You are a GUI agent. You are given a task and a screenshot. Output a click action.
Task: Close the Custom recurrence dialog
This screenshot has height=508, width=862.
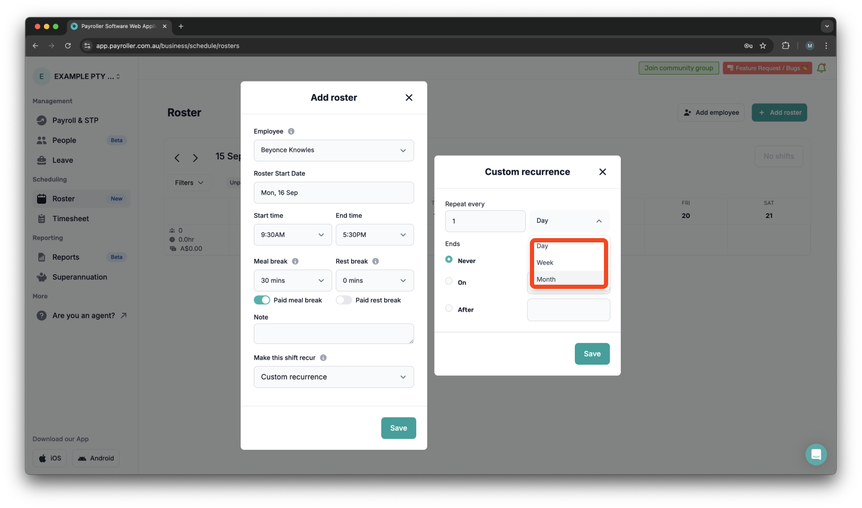(602, 172)
